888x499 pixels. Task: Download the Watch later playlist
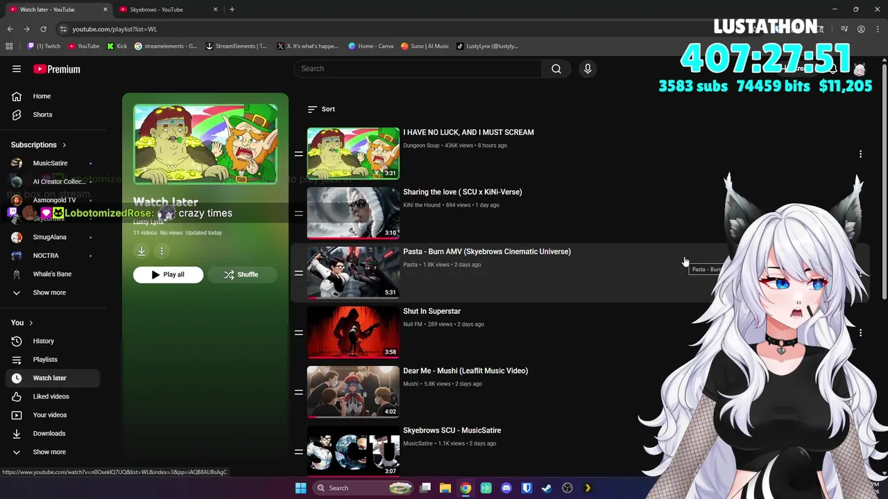click(x=142, y=251)
